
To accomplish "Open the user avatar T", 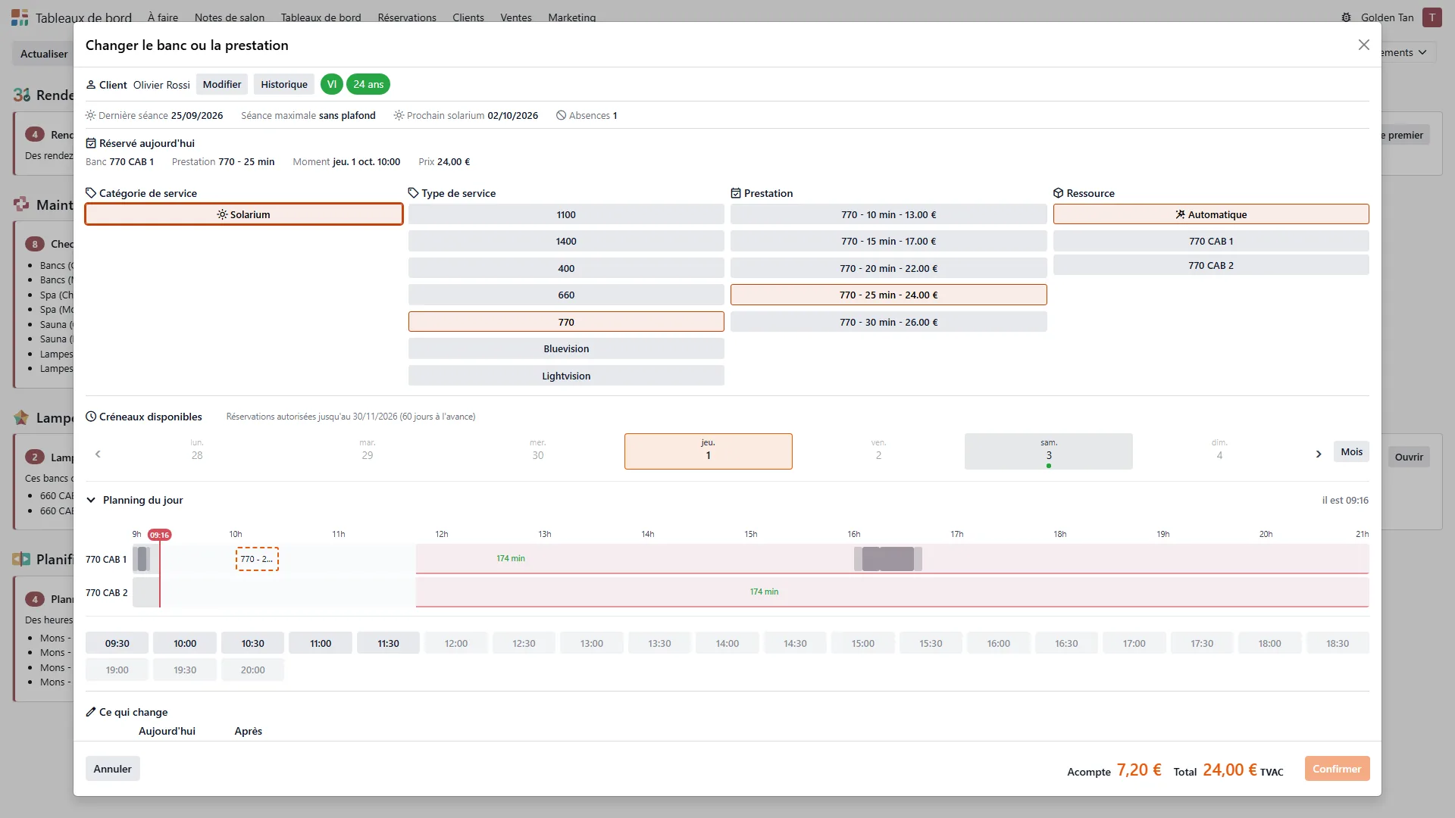I will pyautogui.click(x=1432, y=17).
